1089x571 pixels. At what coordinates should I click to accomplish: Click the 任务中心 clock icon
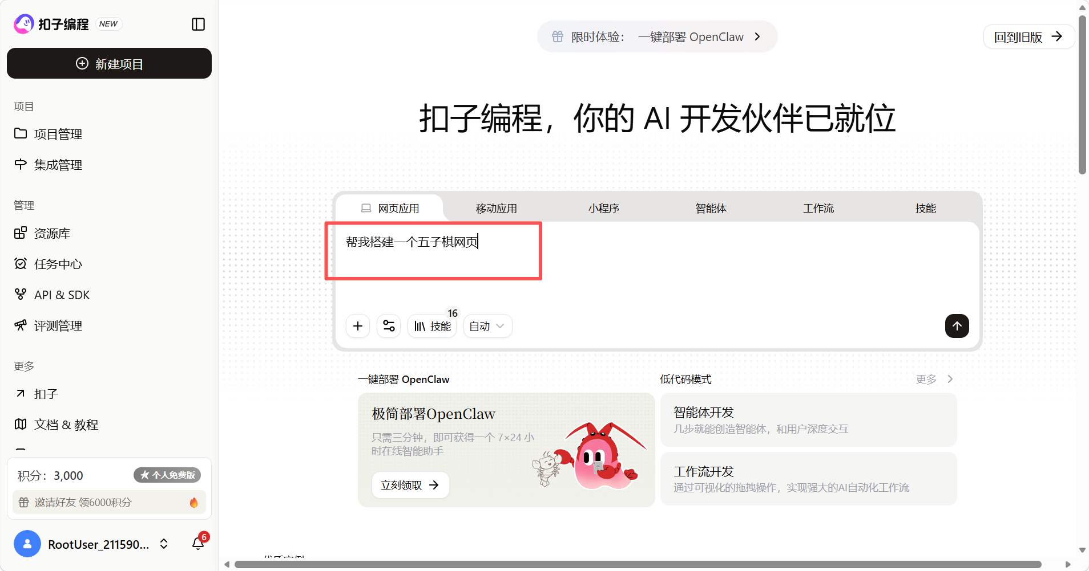(21, 263)
